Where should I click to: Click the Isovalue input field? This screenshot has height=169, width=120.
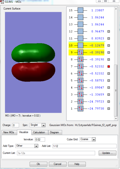(40, 139)
